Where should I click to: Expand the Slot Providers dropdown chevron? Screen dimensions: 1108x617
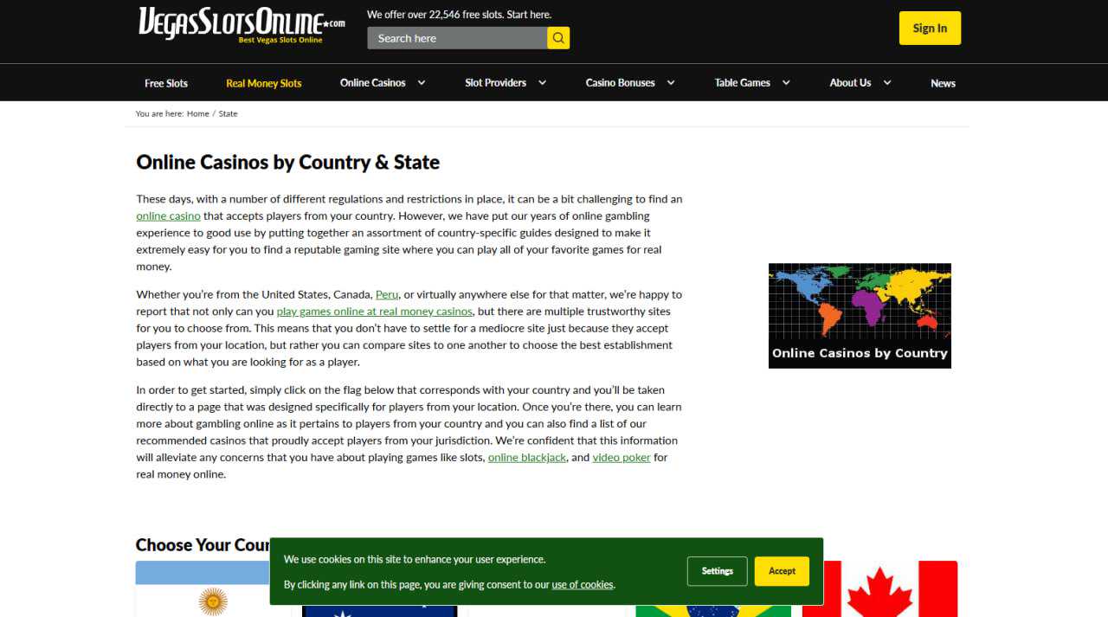(542, 83)
